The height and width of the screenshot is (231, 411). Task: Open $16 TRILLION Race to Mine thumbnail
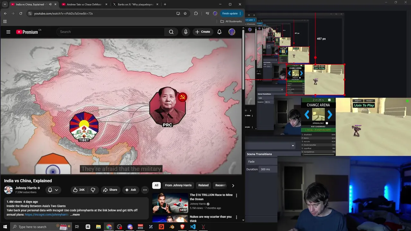(x=170, y=203)
